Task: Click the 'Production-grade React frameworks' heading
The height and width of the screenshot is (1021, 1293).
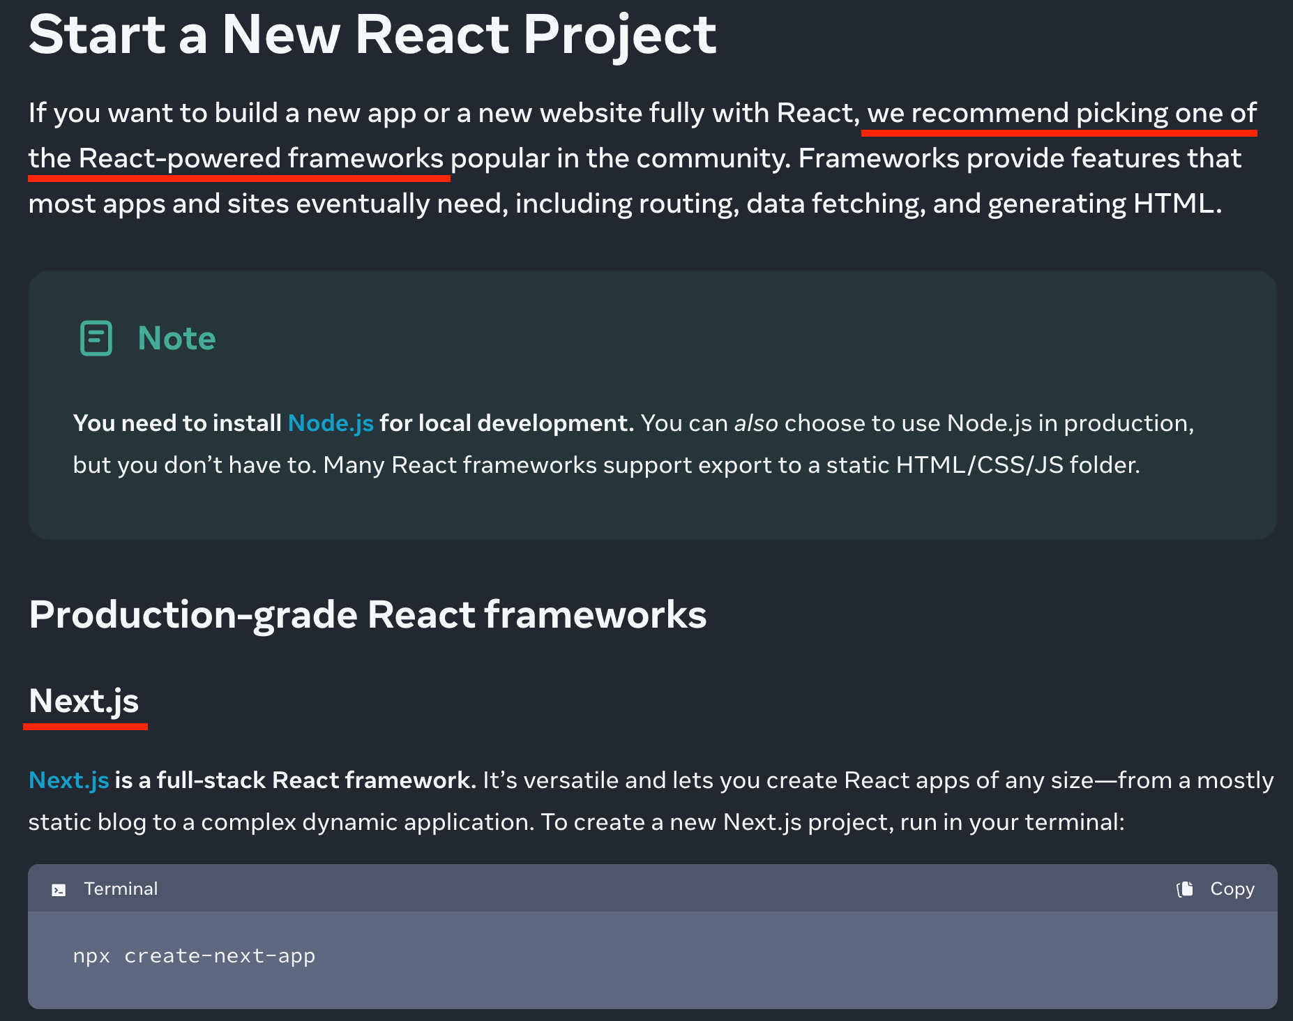Action: coord(368,615)
